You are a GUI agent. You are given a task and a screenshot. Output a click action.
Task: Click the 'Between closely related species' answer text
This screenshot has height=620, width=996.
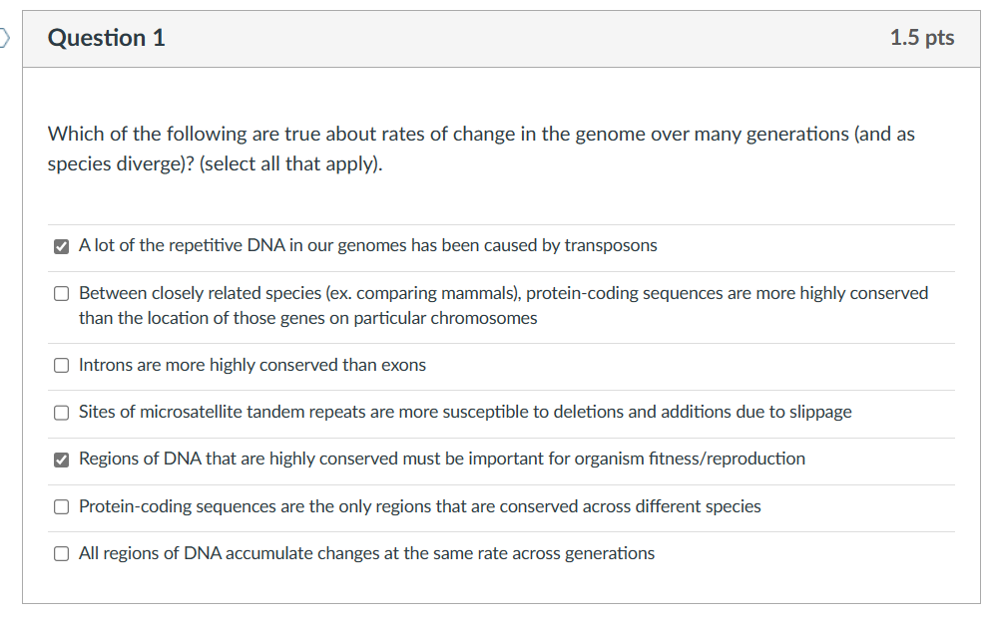click(x=503, y=293)
